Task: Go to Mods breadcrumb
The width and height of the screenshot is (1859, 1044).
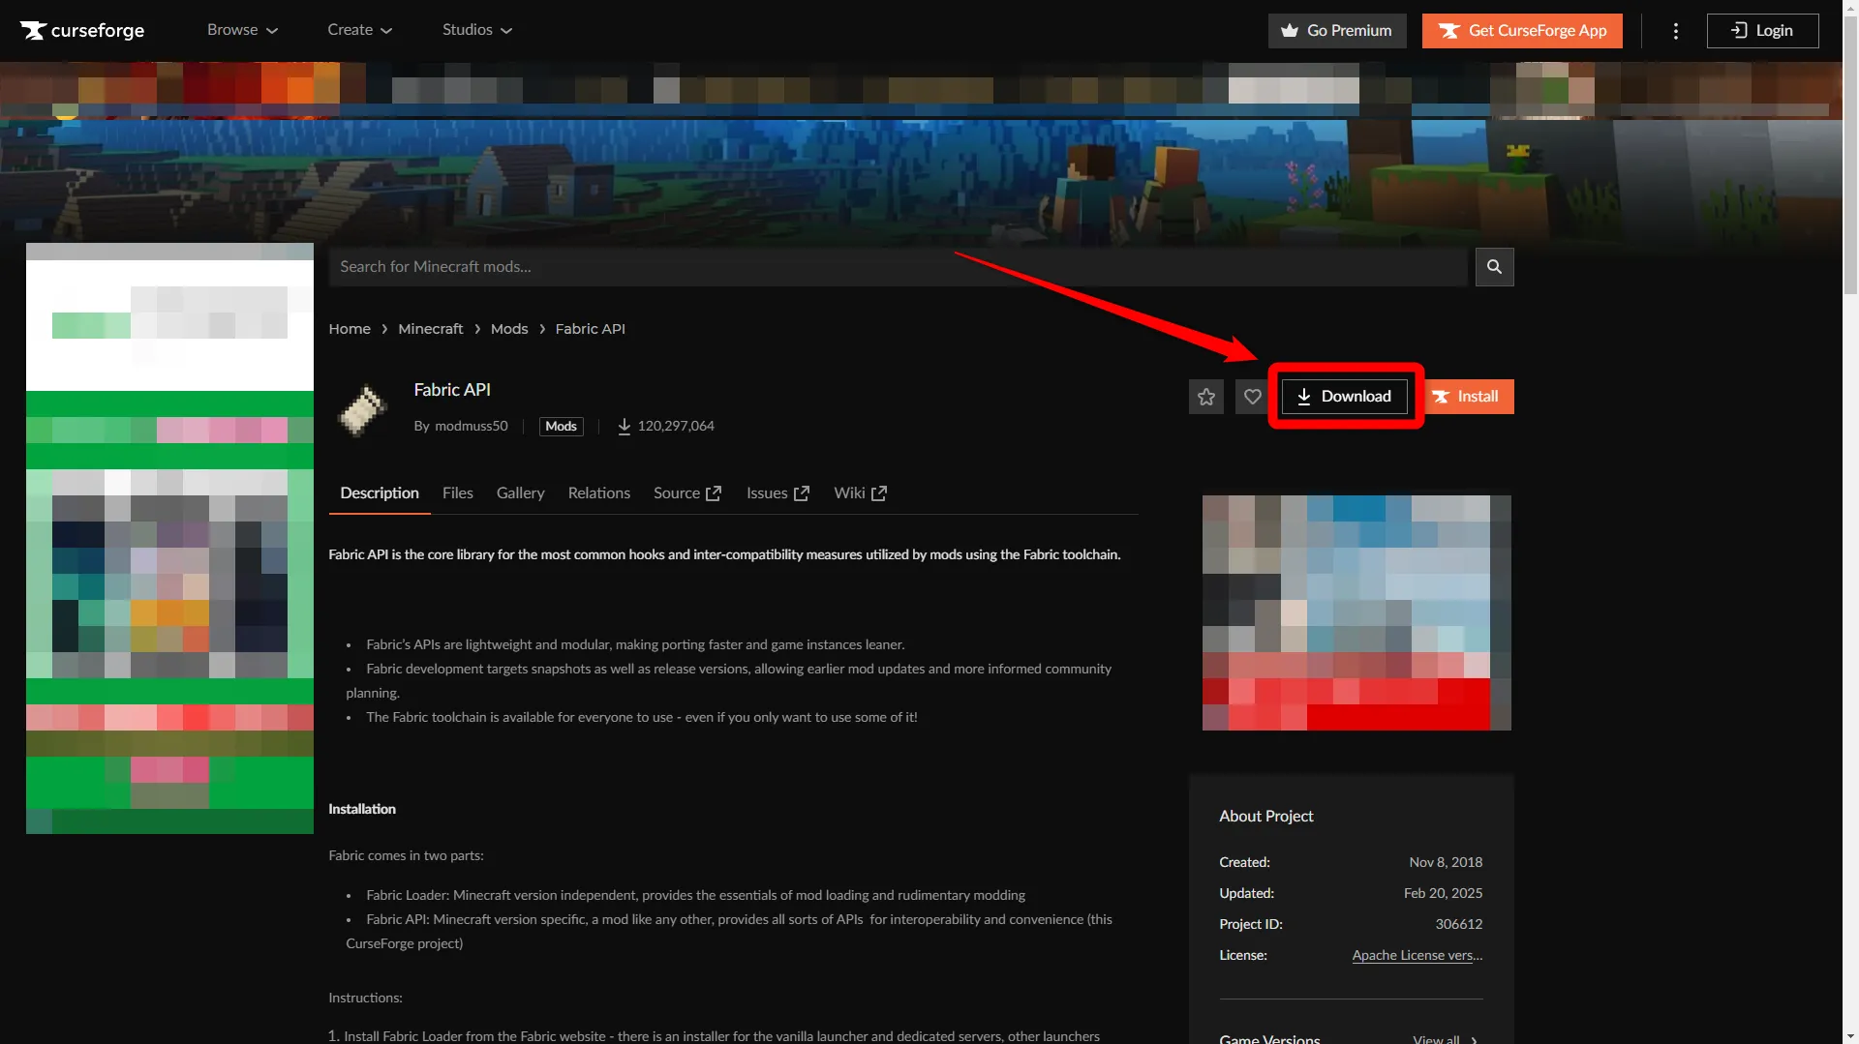Action: coord(509,329)
